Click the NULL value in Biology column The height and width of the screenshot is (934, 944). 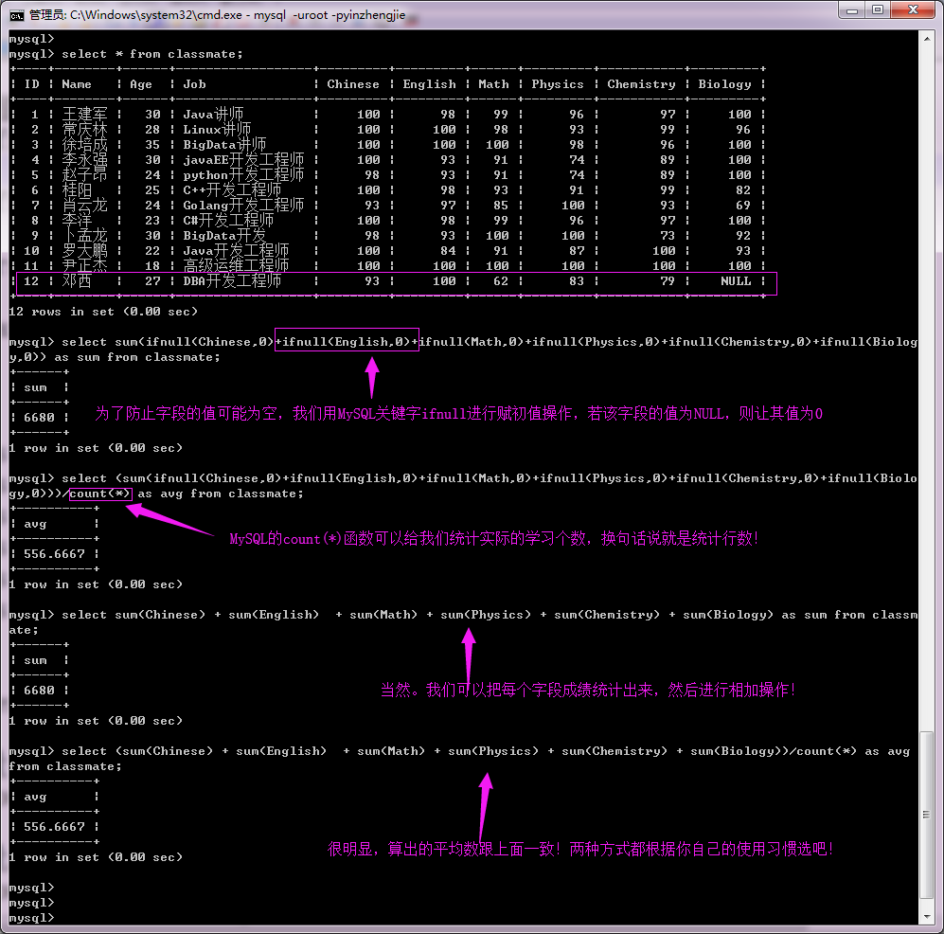(736, 280)
